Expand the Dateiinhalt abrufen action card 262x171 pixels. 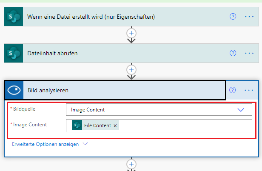click(x=126, y=53)
